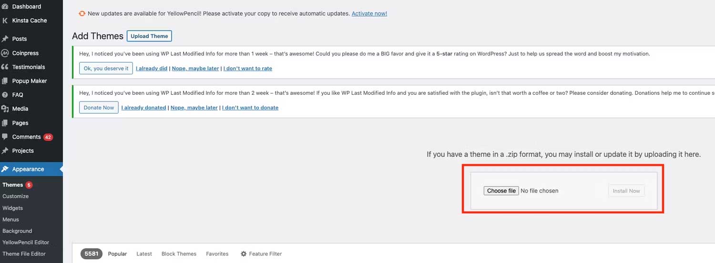715x263 pixels.
Task: Click the Media library icon
Action: coord(5,109)
